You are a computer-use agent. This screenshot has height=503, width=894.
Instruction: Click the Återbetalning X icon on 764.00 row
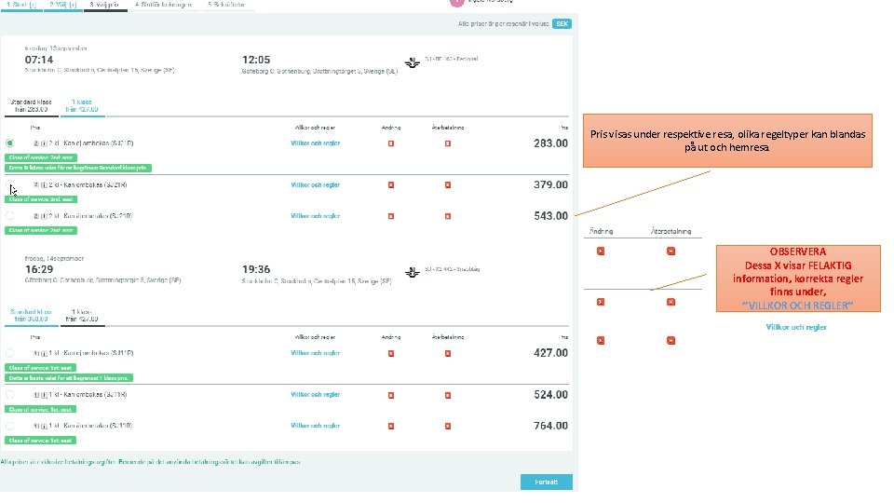point(448,426)
